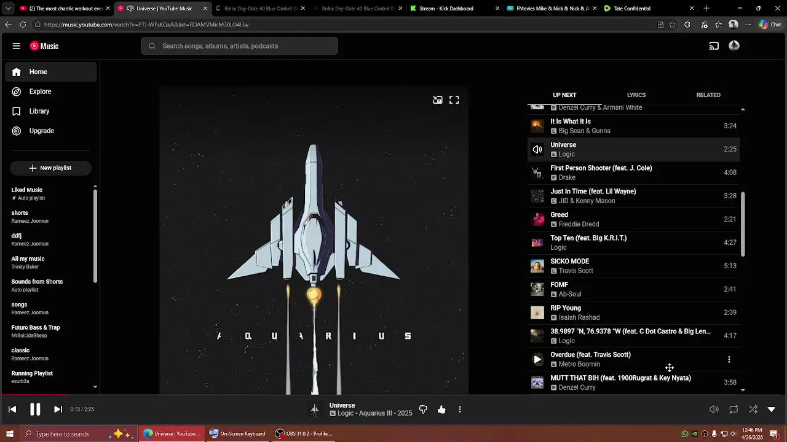The height and width of the screenshot is (442, 787).
Task: Click the sidebar playlist scrollbar
Action: click(x=95, y=236)
